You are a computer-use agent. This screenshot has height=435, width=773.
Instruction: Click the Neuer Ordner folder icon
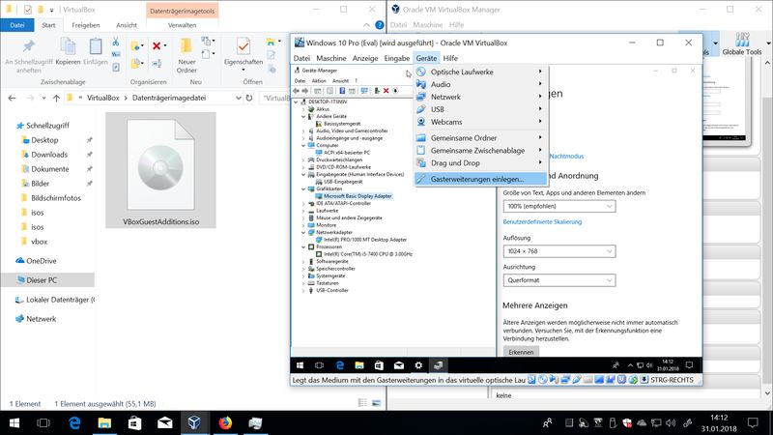186,46
